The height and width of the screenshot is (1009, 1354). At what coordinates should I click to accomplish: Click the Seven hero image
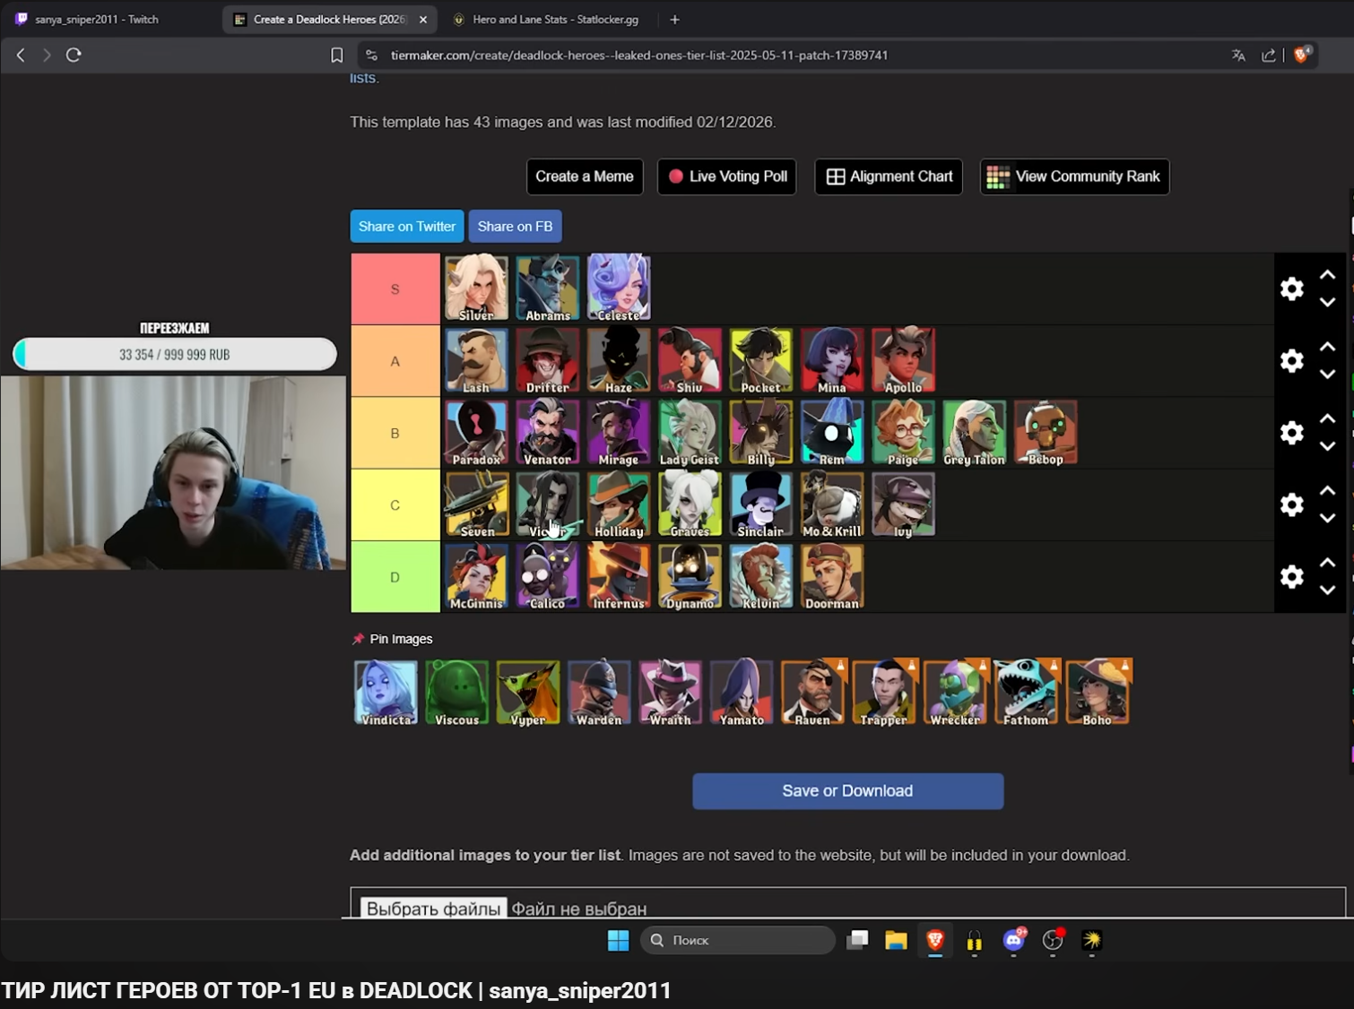(476, 504)
